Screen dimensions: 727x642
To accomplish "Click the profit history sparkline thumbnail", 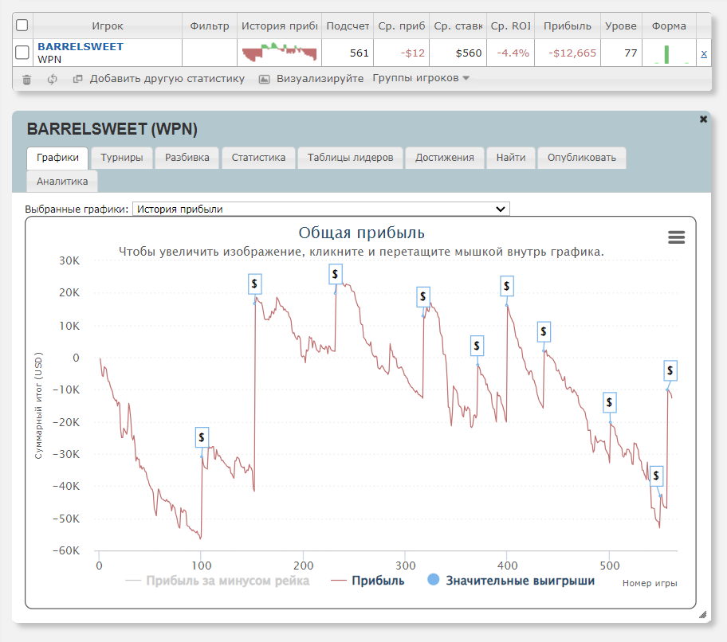I will pyautogui.click(x=279, y=53).
